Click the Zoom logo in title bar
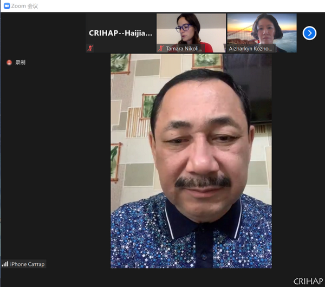Viewport: 325px width, 287px height. [6, 6]
